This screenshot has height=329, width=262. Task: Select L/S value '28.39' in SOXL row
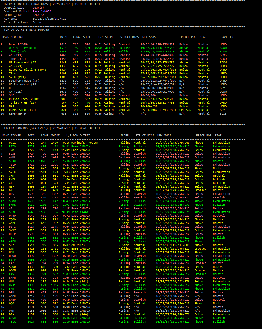[65, 212]
